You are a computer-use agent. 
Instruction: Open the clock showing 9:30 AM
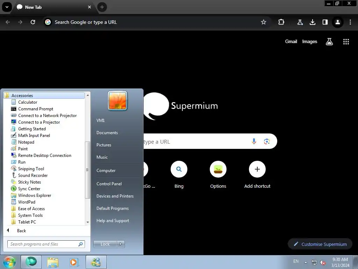(x=340, y=262)
